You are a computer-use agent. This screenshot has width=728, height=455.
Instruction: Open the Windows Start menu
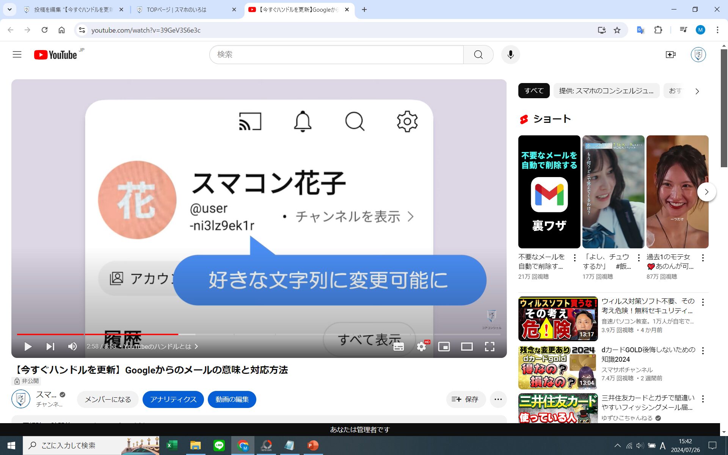[x=11, y=446]
